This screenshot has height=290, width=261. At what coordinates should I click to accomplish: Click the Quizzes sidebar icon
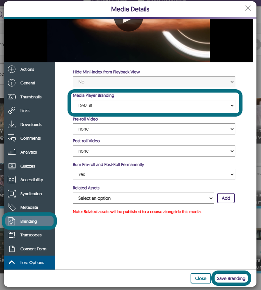coord(12,166)
